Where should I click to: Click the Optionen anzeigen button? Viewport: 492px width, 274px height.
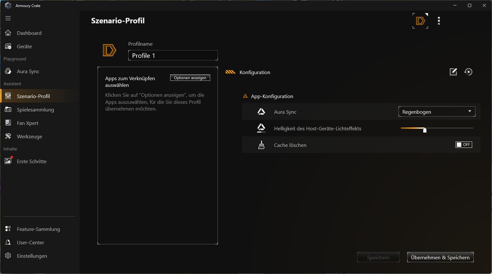point(190,78)
